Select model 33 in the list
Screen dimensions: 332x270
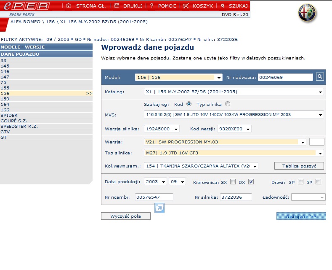coord(46,60)
